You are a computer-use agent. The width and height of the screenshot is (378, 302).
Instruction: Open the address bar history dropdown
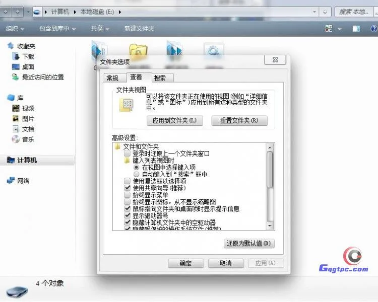click(x=314, y=12)
